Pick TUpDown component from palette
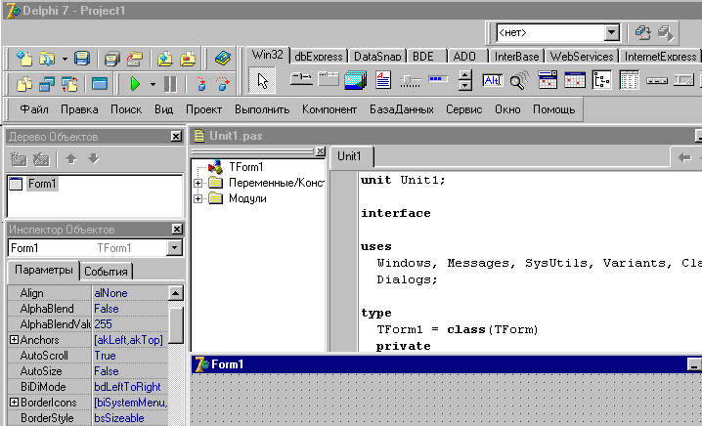This screenshot has height=426, width=702. pyautogui.click(x=465, y=80)
